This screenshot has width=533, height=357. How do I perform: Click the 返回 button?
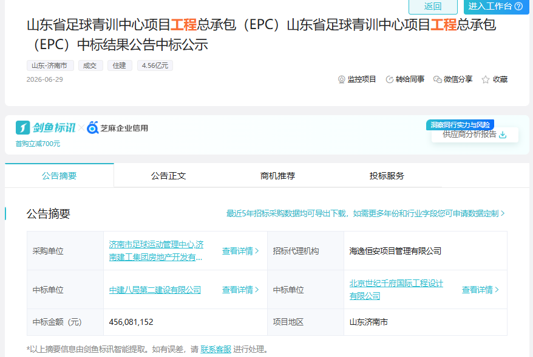[x=433, y=7]
